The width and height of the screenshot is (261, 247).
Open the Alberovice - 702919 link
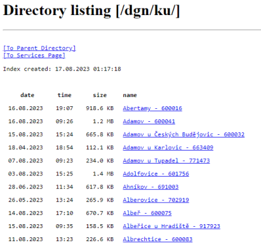pyautogui.click(x=156, y=200)
